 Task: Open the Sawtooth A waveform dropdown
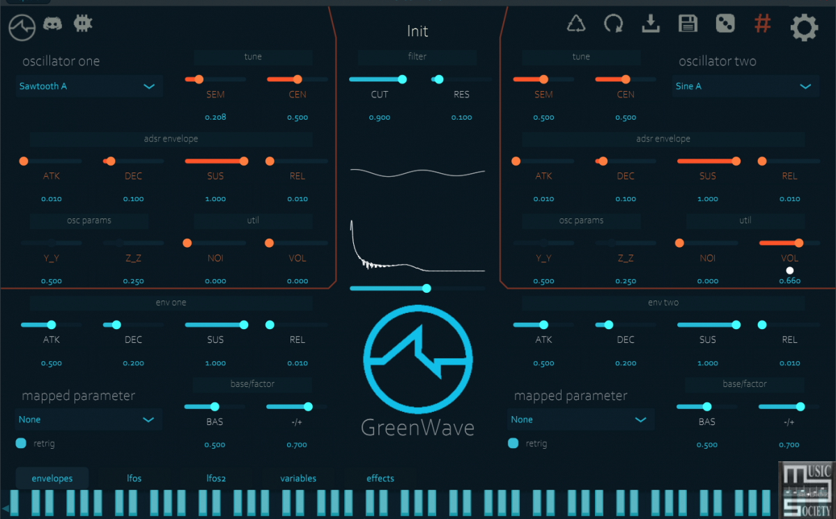tap(89, 86)
